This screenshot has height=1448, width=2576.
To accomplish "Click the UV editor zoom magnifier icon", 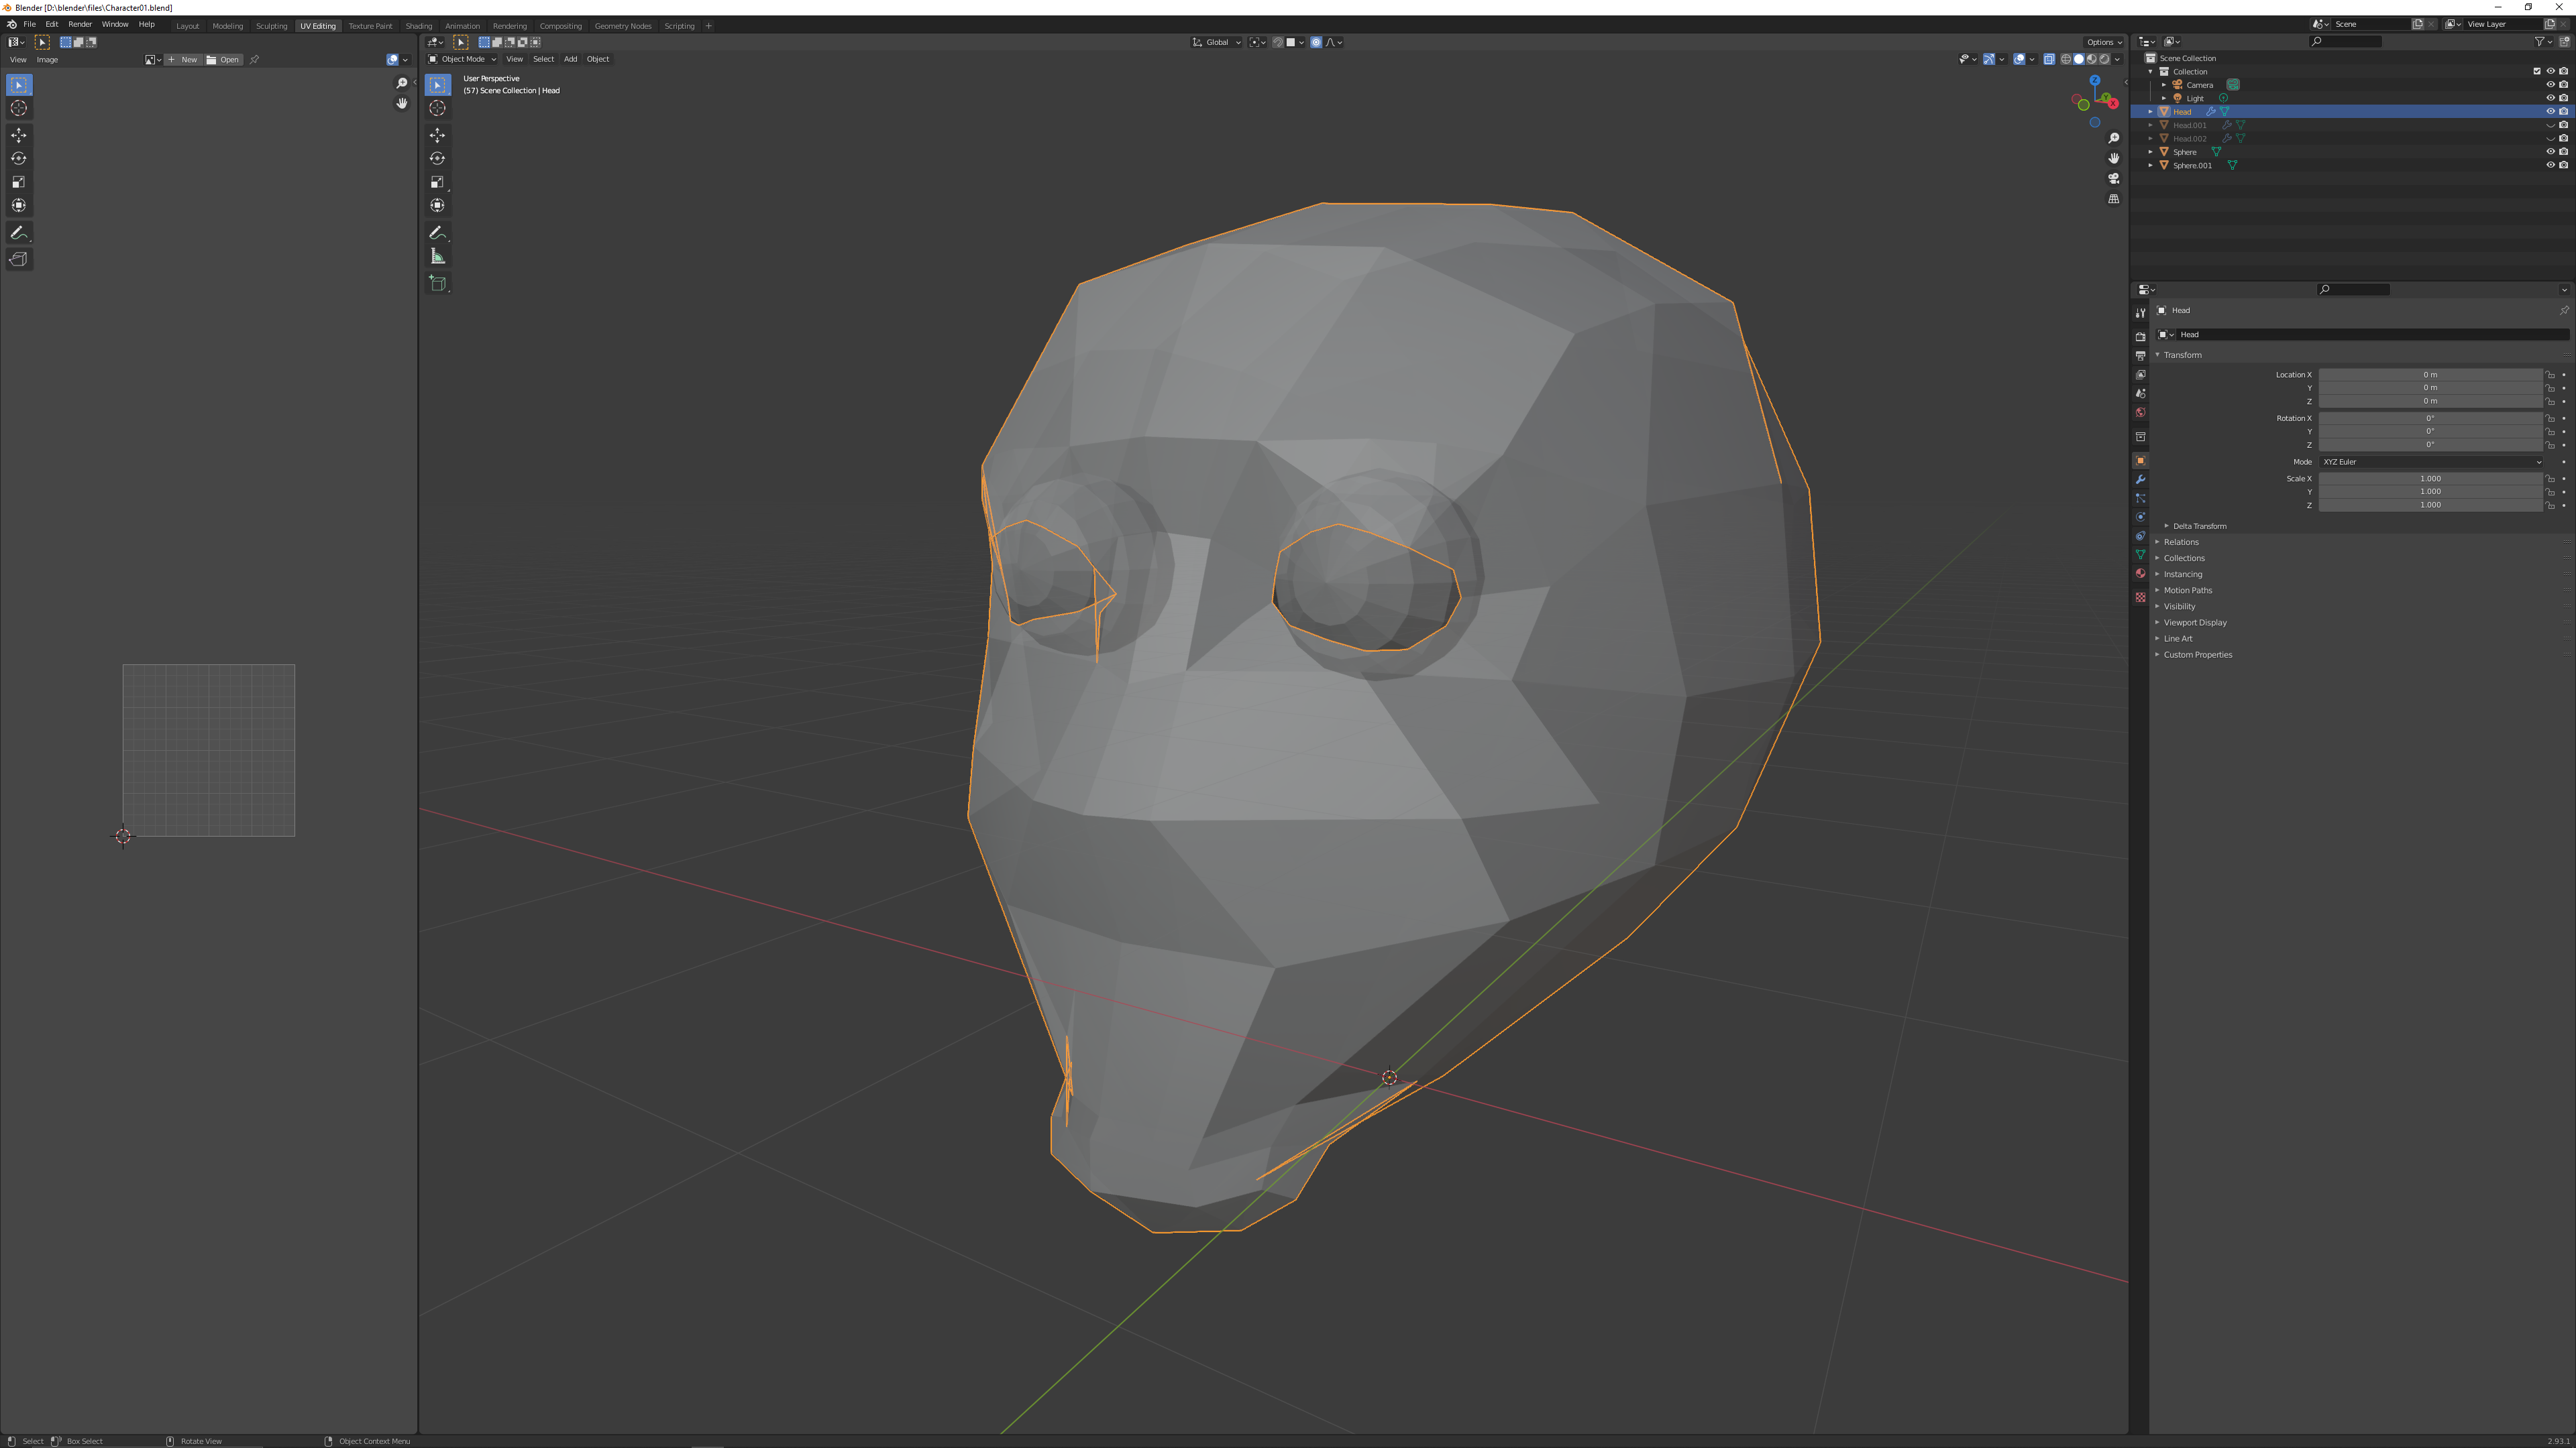I will (402, 83).
